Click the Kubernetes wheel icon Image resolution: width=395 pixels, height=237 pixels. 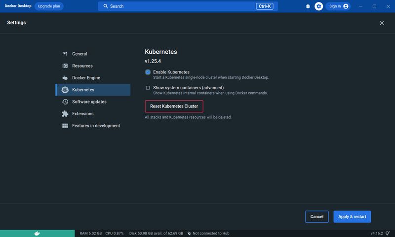point(65,90)
